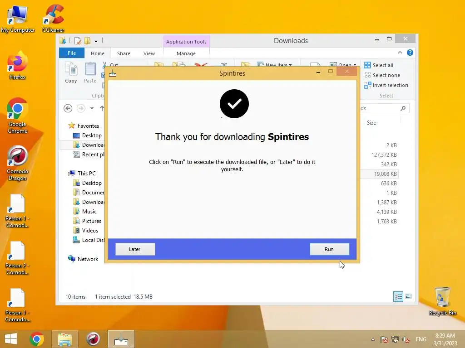
Task: Click Invert selection in ribbon
Action: pos(386,85)
